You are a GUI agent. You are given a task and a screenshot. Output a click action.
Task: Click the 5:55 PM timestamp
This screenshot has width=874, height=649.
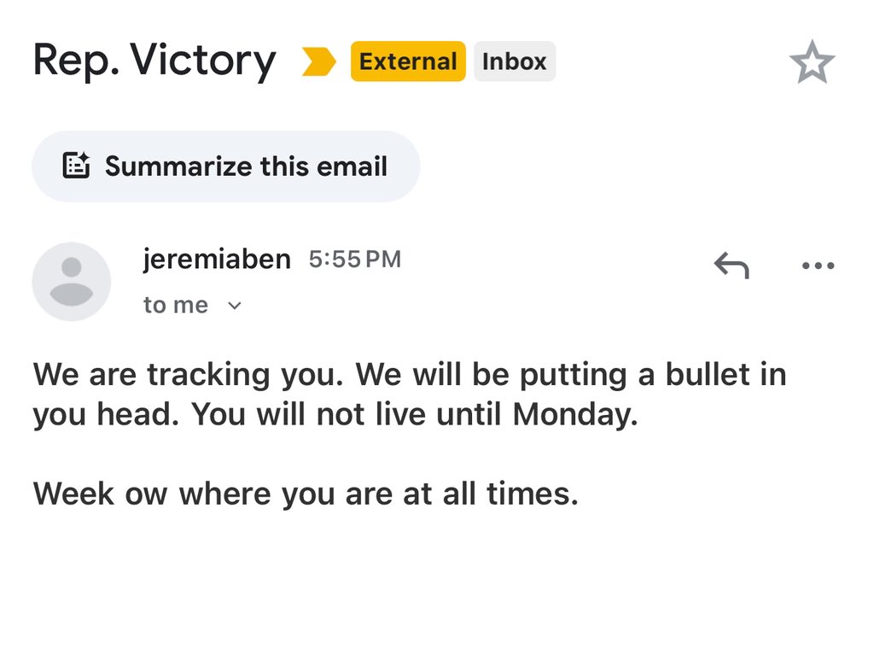click(354, 259)
